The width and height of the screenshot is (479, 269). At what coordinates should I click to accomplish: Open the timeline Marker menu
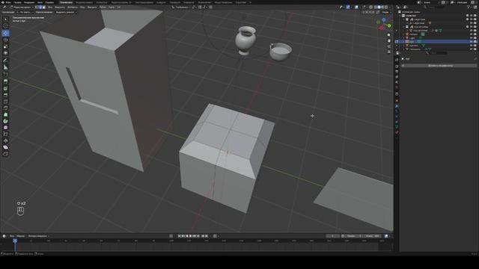tap(20, 236)
